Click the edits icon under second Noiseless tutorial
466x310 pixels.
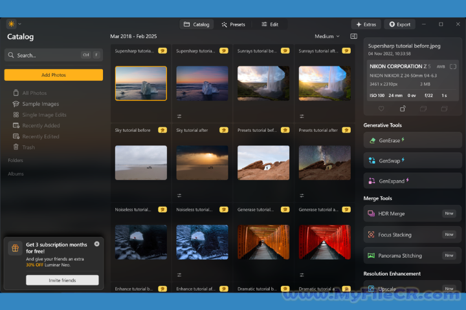(179, 275)
